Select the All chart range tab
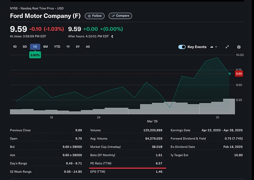The image size is (254, 180). tap(88, 47)
